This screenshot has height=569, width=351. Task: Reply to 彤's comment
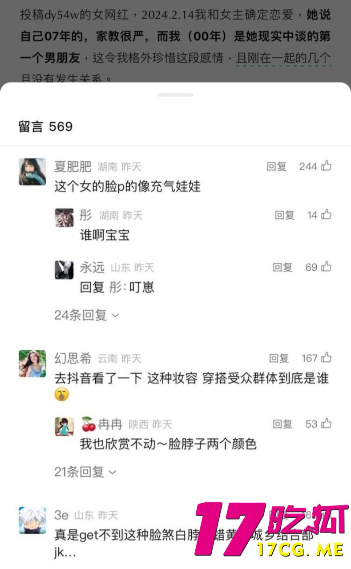pyautogui.click(x=285, y=215)
